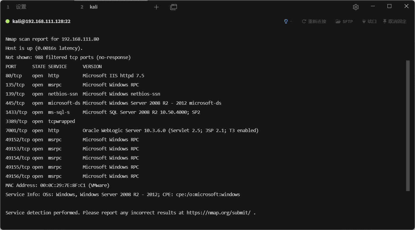Close the terminal window

tap(406, 6)
